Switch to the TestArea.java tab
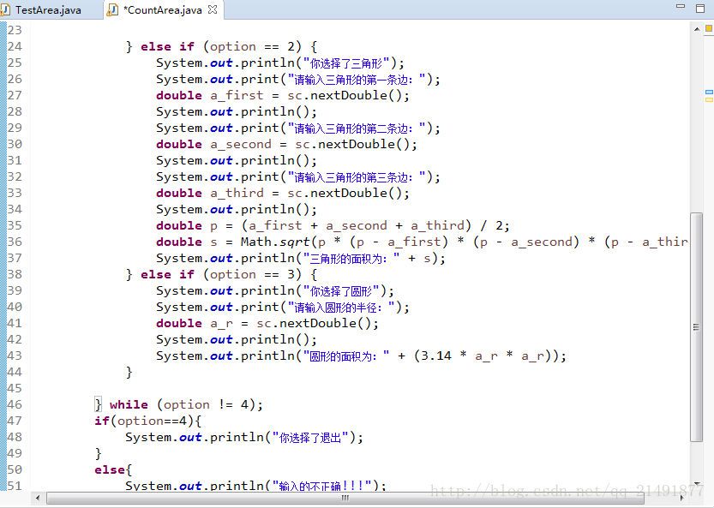Screen dimensions: 714x508 coord(48,10)
